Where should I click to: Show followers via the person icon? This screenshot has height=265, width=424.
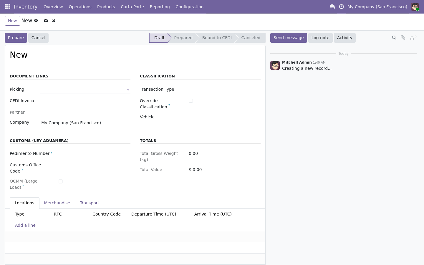coord(413,38)
